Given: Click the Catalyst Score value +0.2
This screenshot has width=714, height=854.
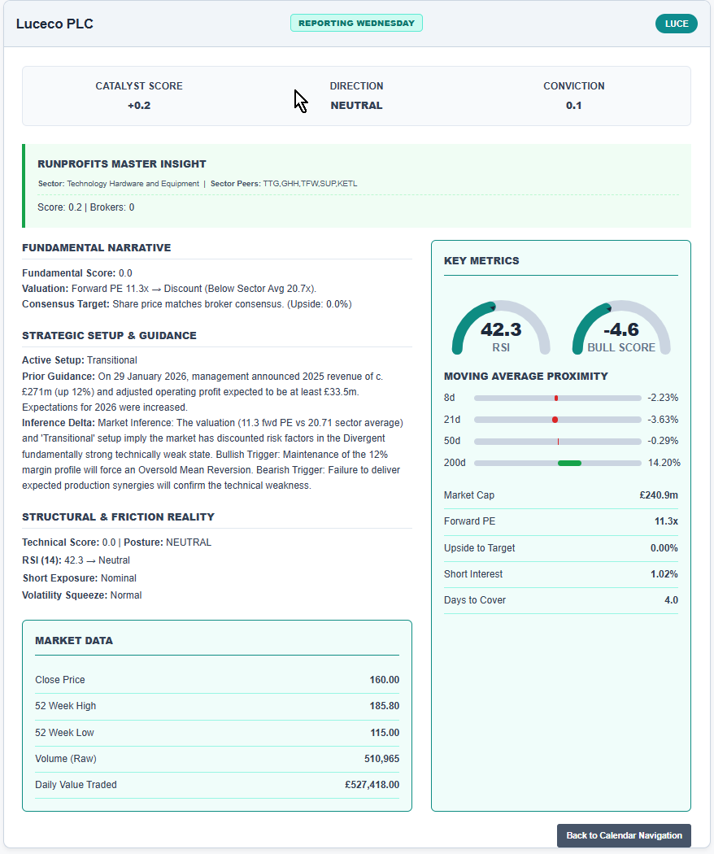Looking at the screenshot, I should pos(139,106).
